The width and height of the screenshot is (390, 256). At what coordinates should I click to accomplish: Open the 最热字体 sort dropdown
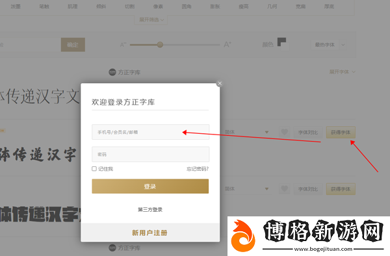[x=328, y=45]
